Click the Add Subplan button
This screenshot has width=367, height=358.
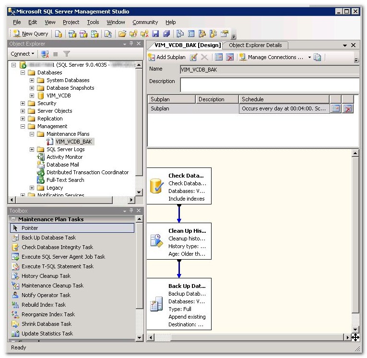coord(167,57)
